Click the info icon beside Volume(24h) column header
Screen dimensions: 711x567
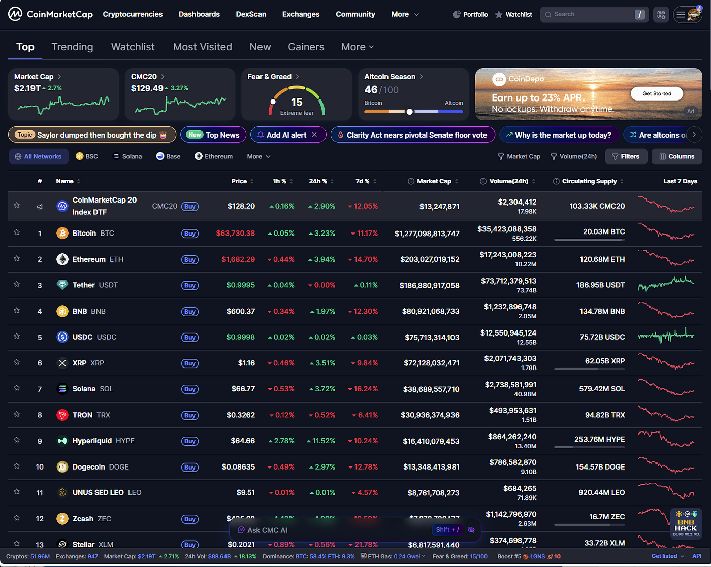[483, 181]
